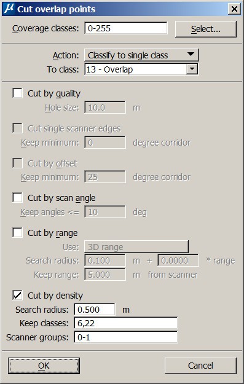Viewport: 244px width, 384px height.
Task: Click the Scanner groups input field
Action: pos(125,337)
